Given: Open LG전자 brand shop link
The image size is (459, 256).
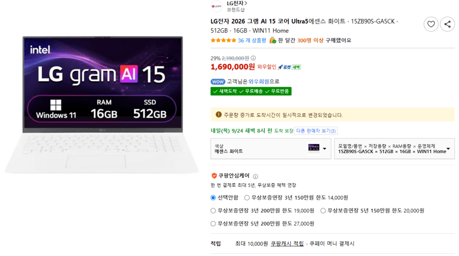Looking at the screenshot, I should [x=237, y=3].
